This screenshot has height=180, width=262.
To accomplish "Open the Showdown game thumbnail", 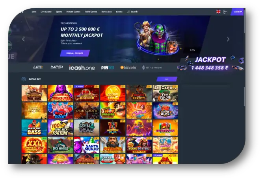I will (x=34, y=93).
